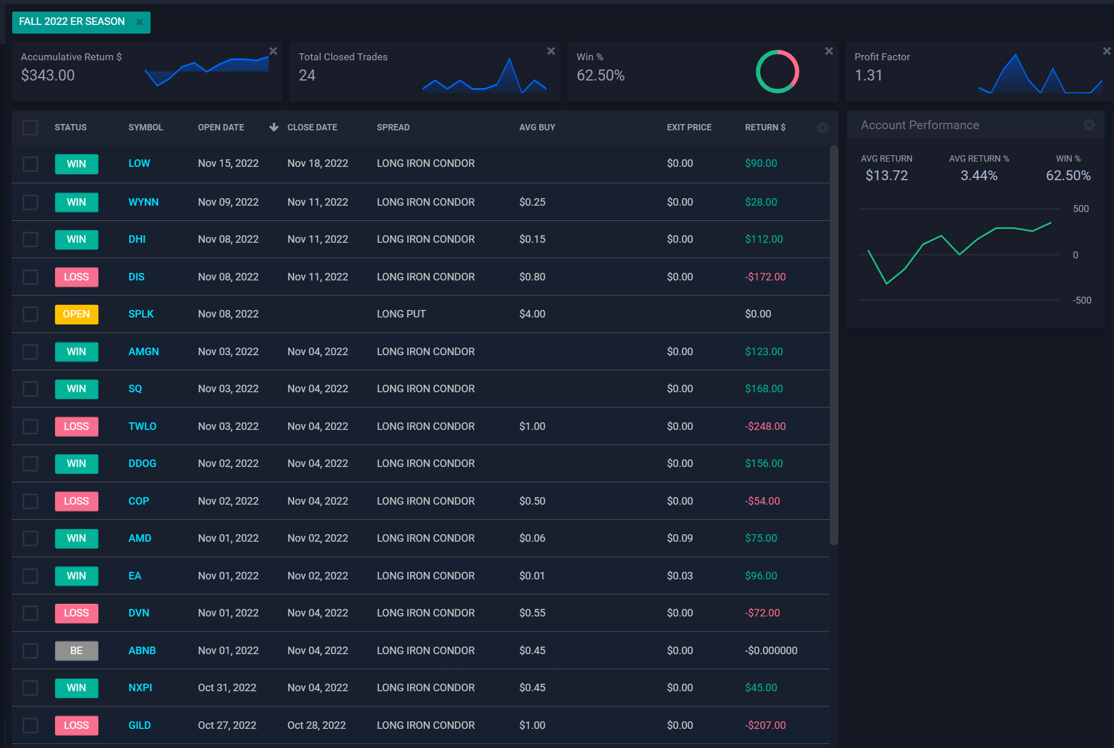Click the Win % donut chart

point(777,72)
